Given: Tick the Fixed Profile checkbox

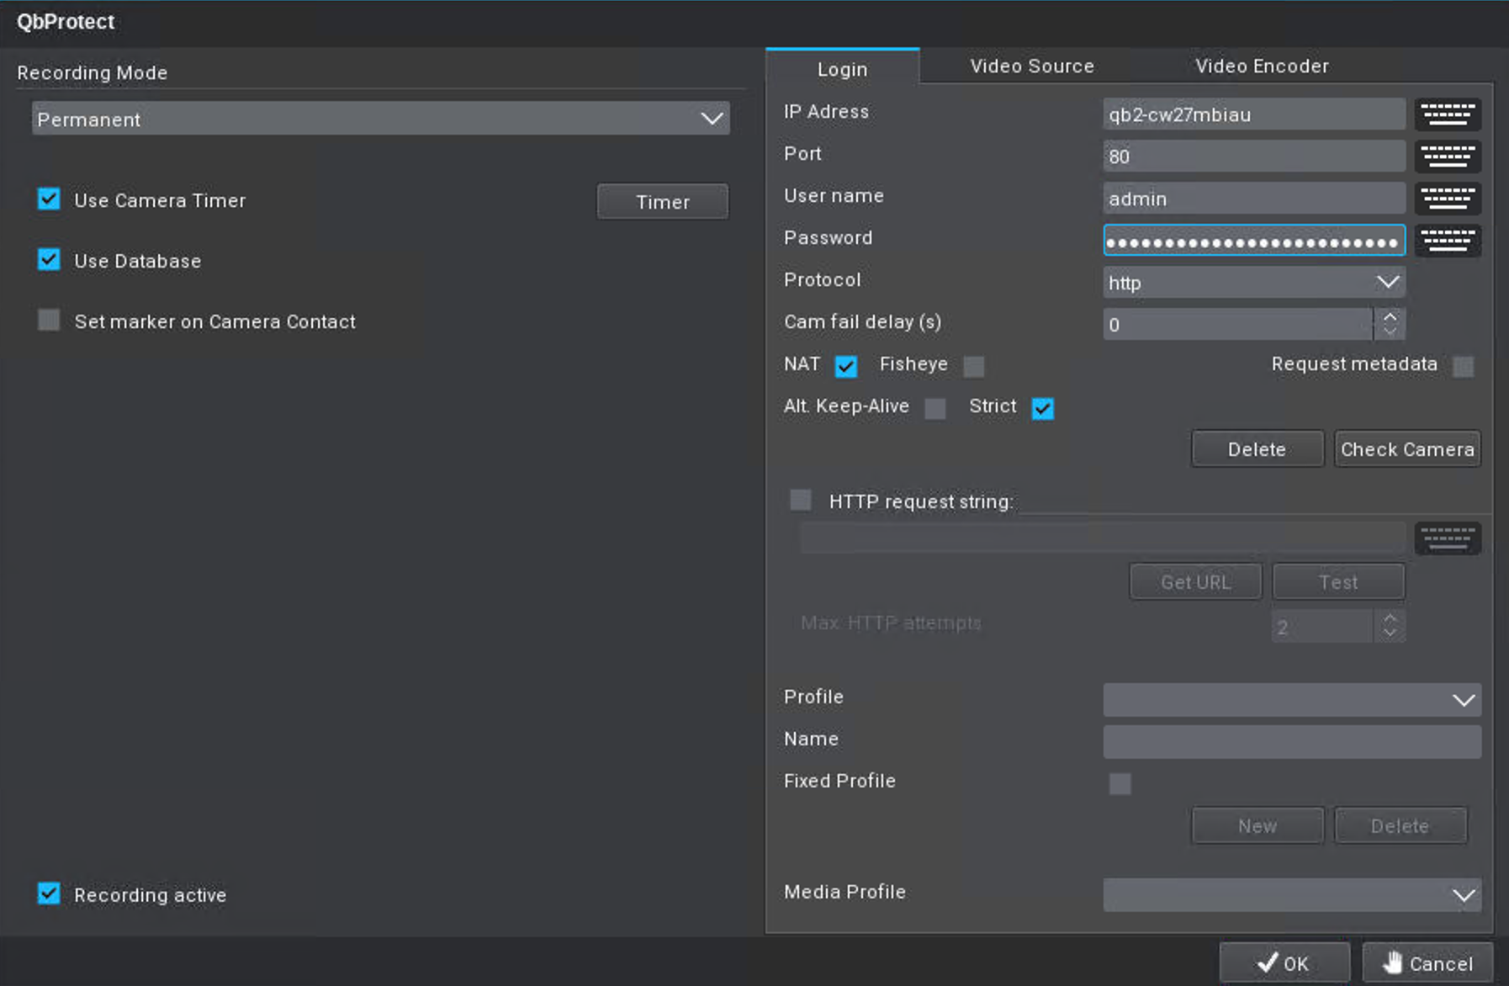Looking at the screenshot, I should click(x=1120, y=783).
